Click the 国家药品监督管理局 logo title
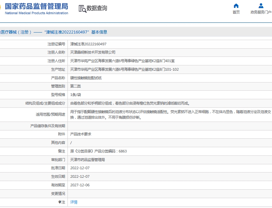Screen dimensions: 272x208 click(37, 6)
